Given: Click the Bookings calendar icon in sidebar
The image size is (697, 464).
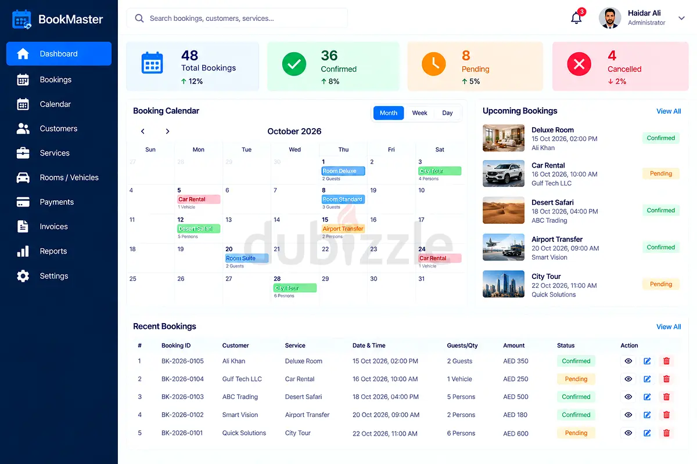Looking at the screenshot, I should click(23, 79).
